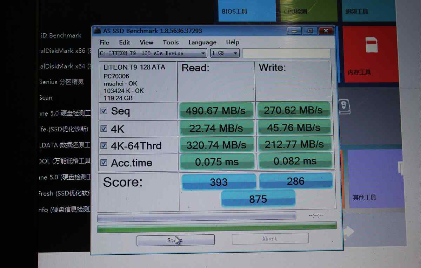
Task: Open the CPU检测 tile in the background
Action: coord(309,11)
